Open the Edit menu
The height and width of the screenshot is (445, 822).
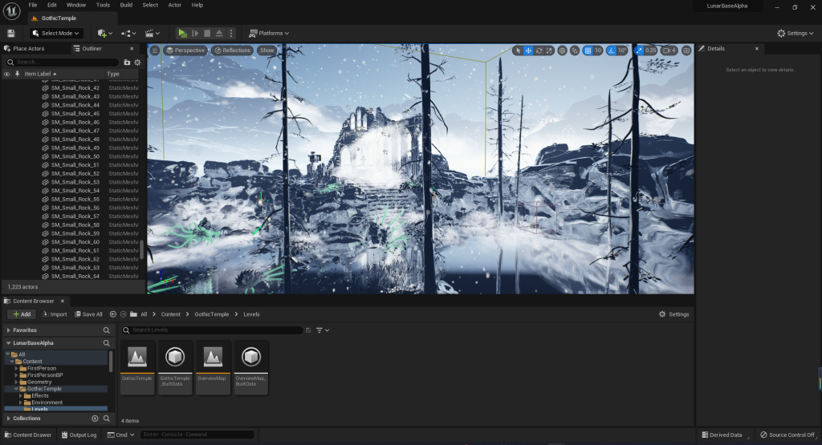point(52,5)
